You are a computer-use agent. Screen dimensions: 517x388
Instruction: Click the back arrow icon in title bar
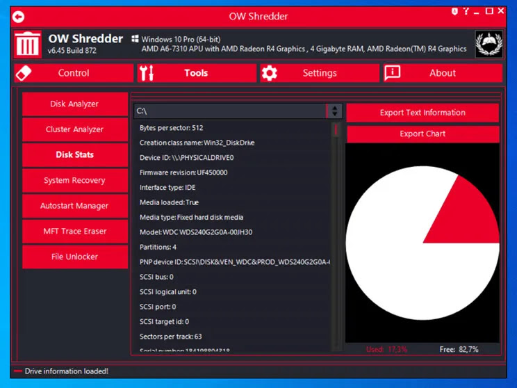tap(19, 17)
